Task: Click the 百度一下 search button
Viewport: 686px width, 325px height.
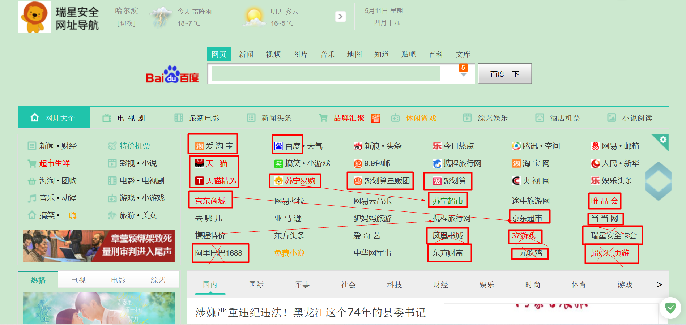Action: coord(504,74)
